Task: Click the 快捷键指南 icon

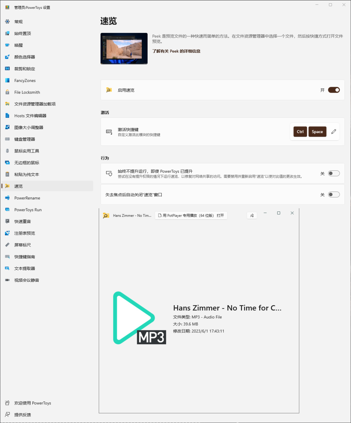Action: [x=7, y=257]
